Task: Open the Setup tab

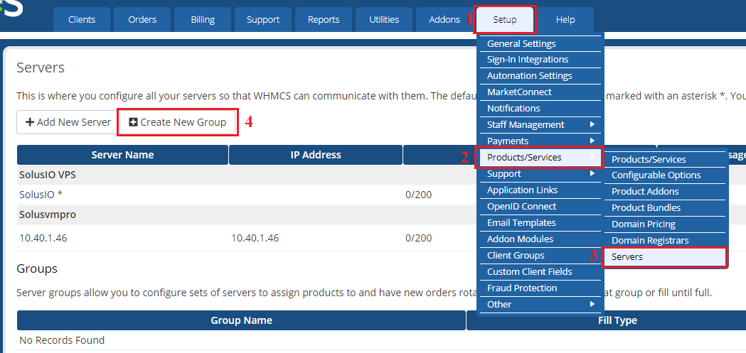Action: point(505,20)
